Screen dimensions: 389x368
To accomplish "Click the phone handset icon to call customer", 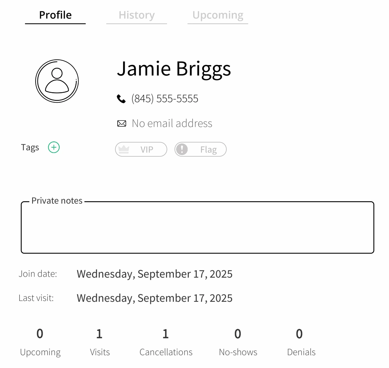I will tap(121, 99).
